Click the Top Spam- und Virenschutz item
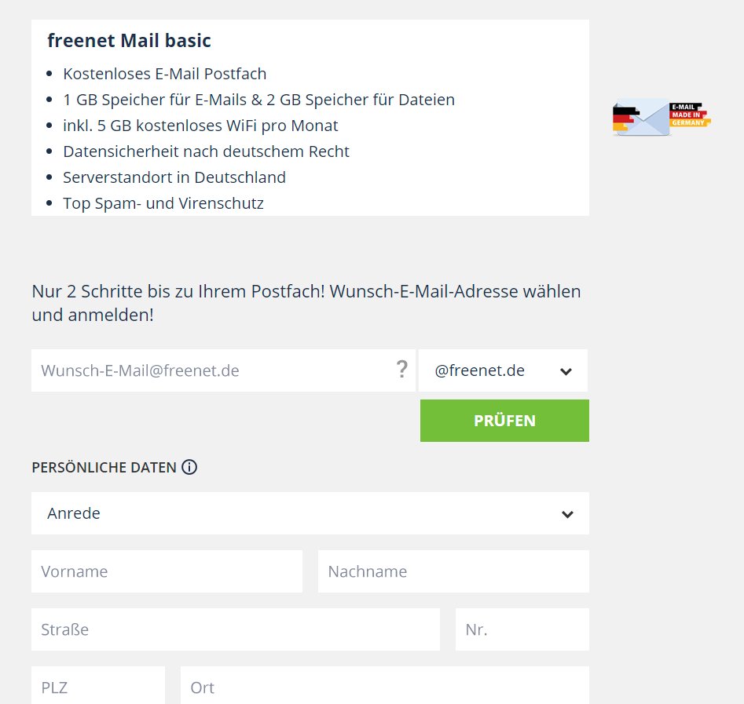Viewport: 744px width, 704px height. click(163, 203)
